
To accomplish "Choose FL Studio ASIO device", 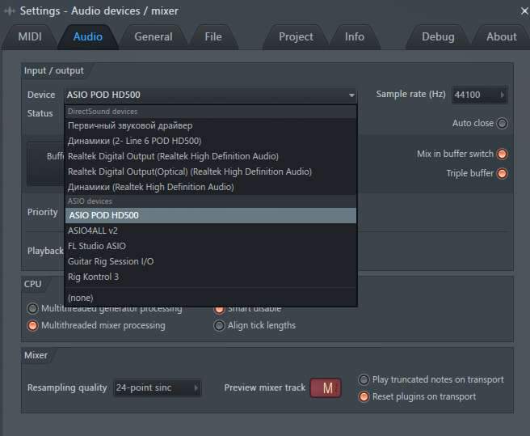I will point(97,246).
